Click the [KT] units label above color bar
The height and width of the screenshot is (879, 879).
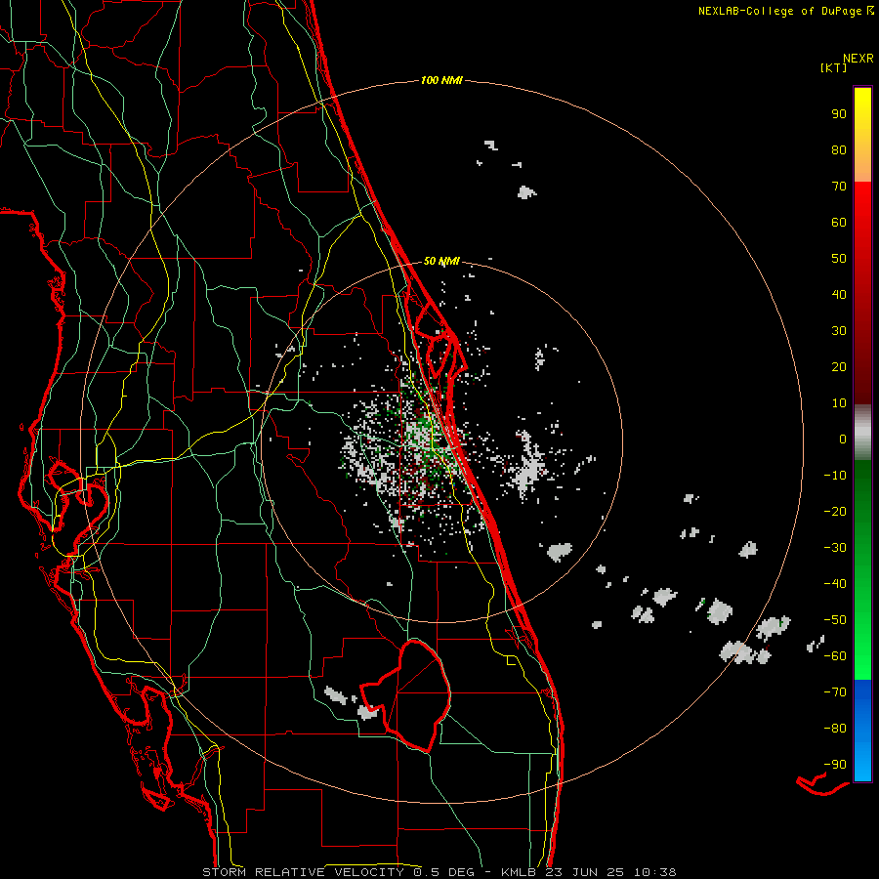point(834,67)
